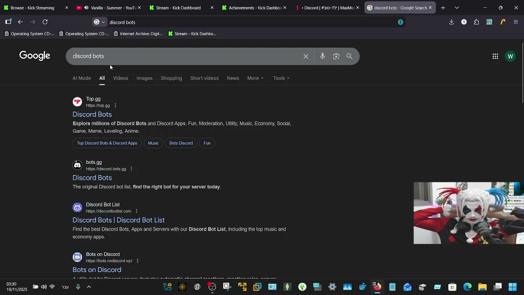The height and width of the screenshot is (295, 524).
Task: Submit search with magnifier icon
Action: point(349,57)
